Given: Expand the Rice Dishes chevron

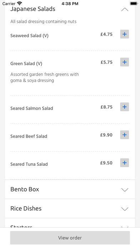Looking at the screenshot, I should click(x=125, y=209).
